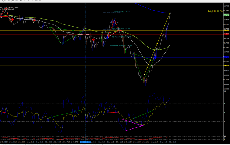
Task: Select the magenta lower trendline in indicator window
Action: click(x=134, y=128)
